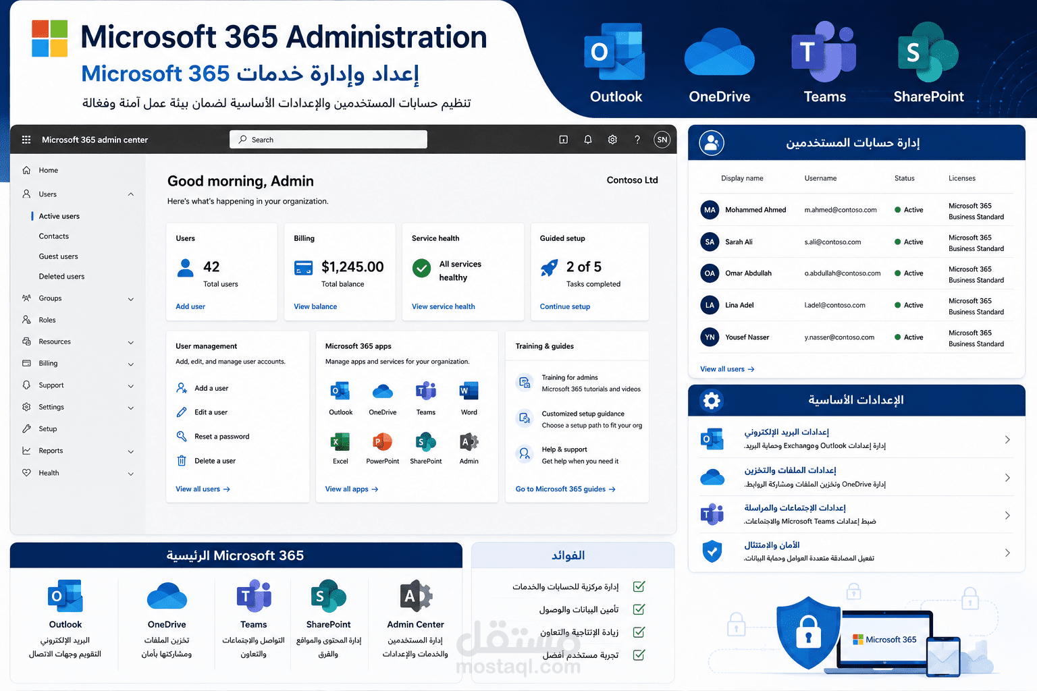Click the Search input field
1037x691 pixels.
[328, 140]
